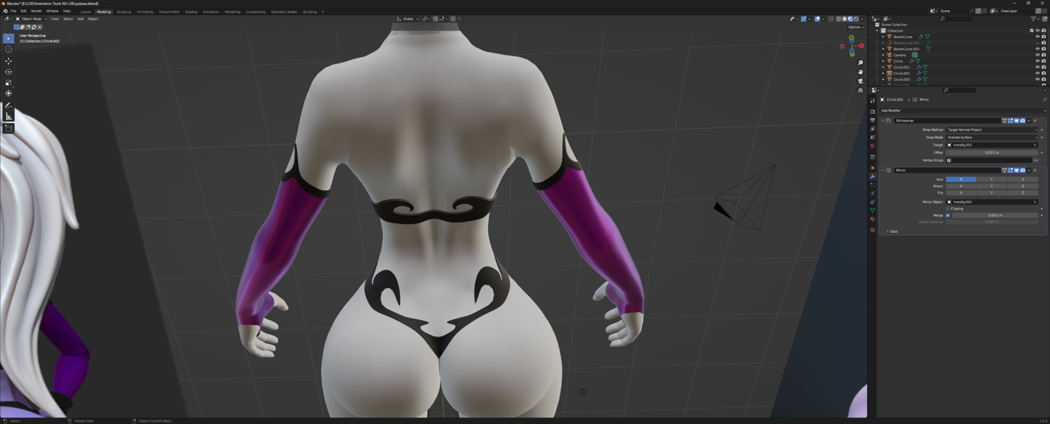Adjust Shrinkwrap Offset 0.015 m field
The width and height of the screenshot is (1050, 424).
pos(992,152)
